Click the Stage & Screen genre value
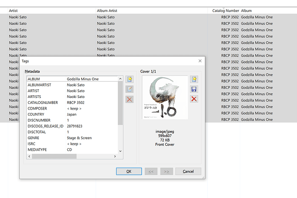Screen dimensions: 297x198 coord(79,138)
